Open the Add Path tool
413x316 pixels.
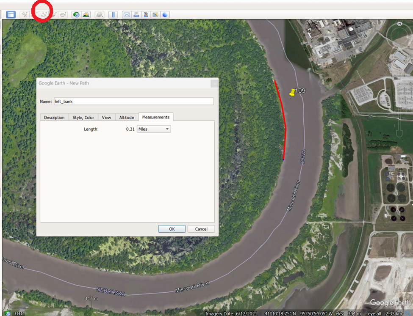click(x=44, y=14)
